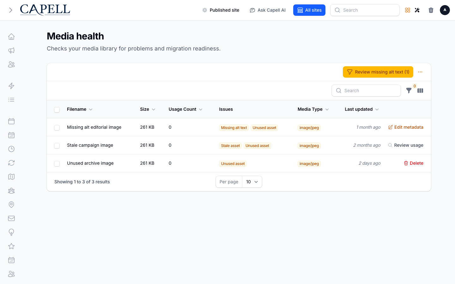Focus the table Search field

(x=366, y=91)
